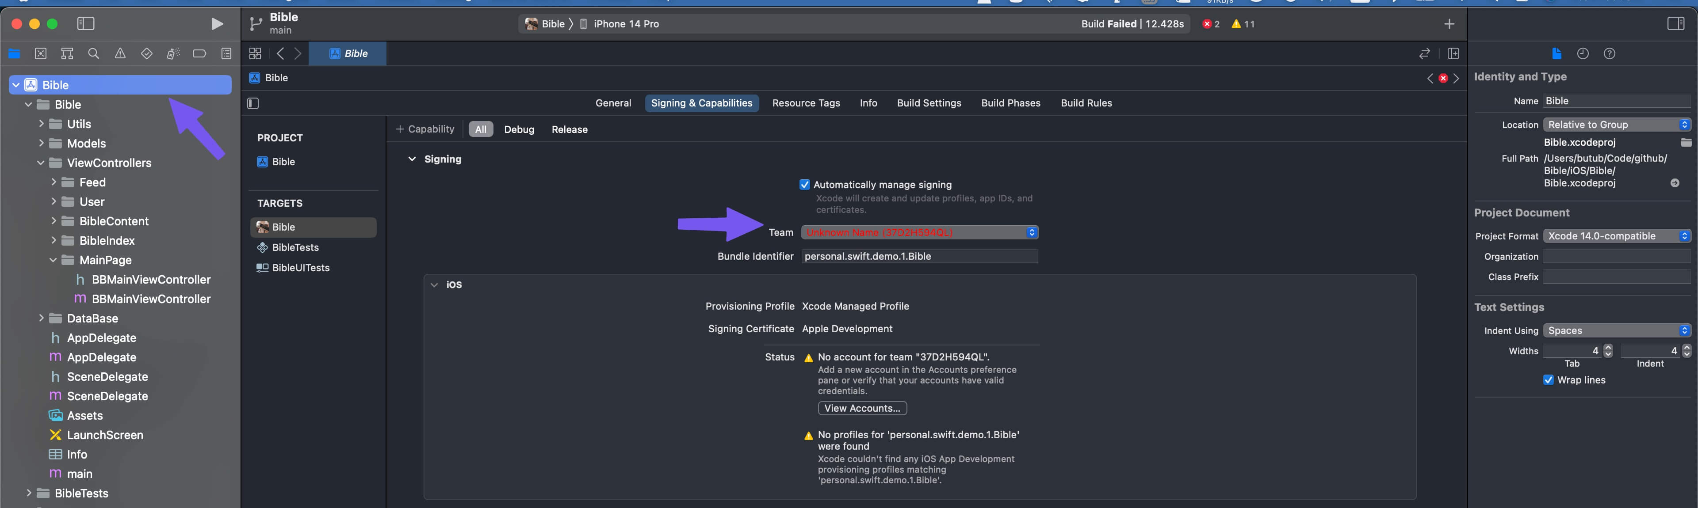This screenshot has height=508, width=1698.
Task: Edit the Bundle Identifier field
Action: pos(920,256)
